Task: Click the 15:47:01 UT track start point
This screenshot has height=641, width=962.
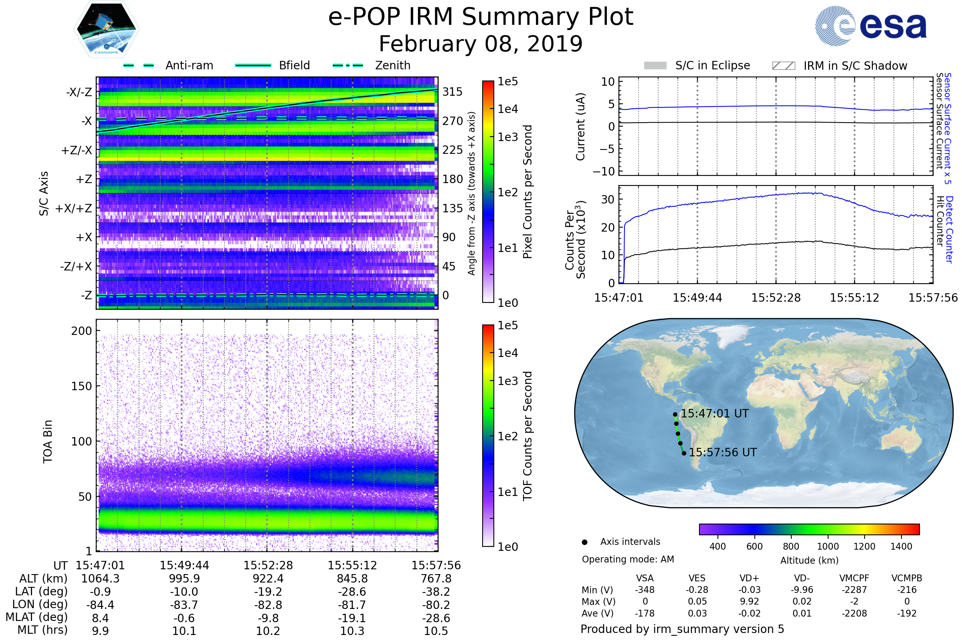Action: click(x=675, y=415)
